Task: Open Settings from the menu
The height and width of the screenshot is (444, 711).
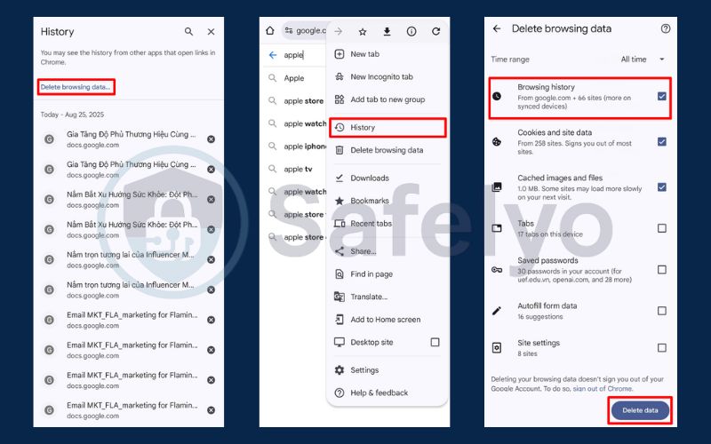Action: [387, 370]
